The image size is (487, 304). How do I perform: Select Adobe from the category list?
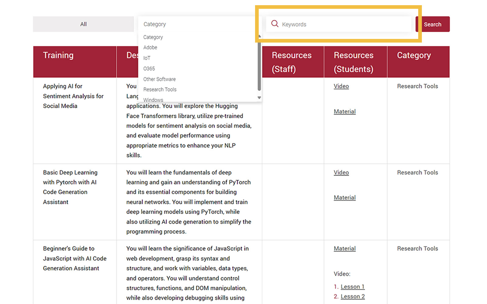150,47
